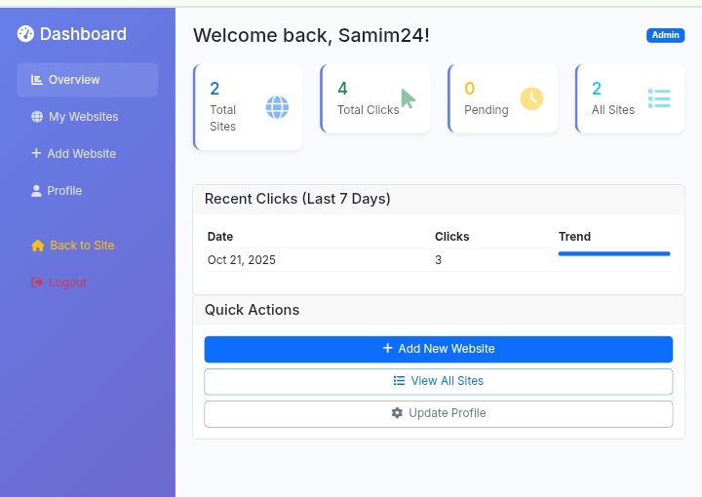Click the list icon in All Sites card

tap(659, 98)
